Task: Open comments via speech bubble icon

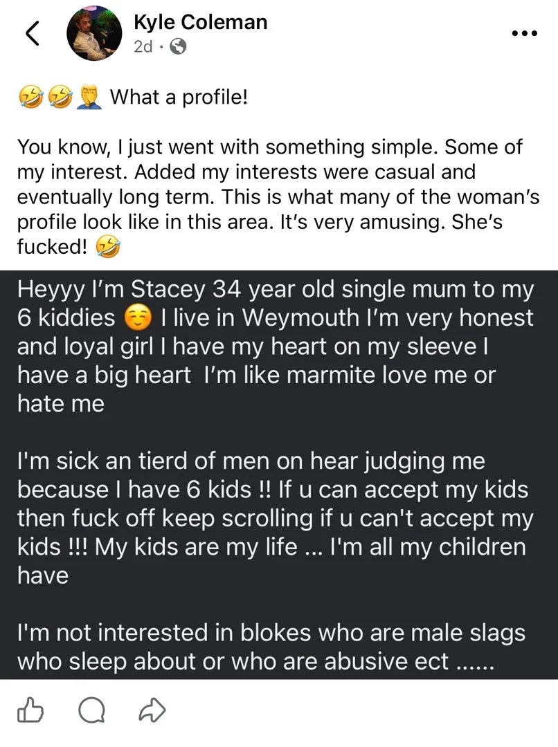Action: pyautogui.click(x=91, y=710)
